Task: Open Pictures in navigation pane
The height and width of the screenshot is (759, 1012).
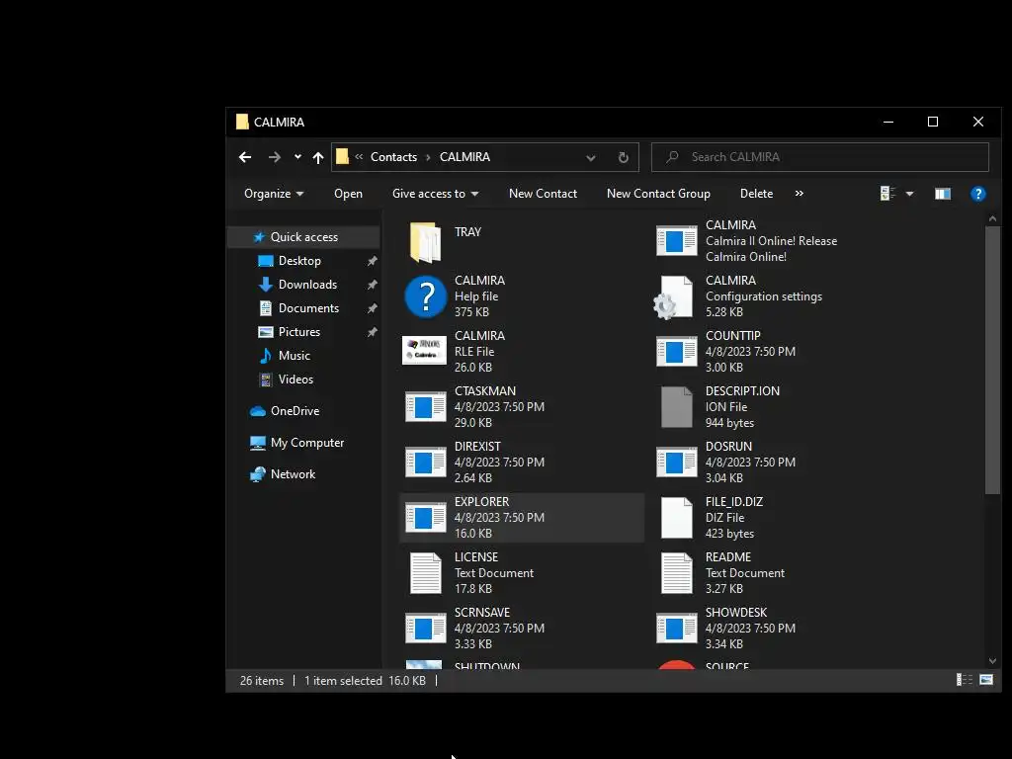Action: coord(298,332)
